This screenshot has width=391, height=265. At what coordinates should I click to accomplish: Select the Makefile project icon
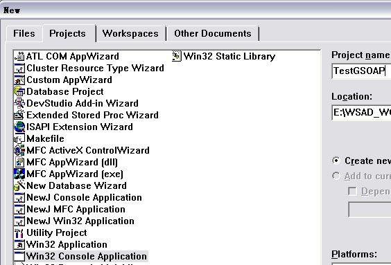pyautogui.click(x=19, y=138)
